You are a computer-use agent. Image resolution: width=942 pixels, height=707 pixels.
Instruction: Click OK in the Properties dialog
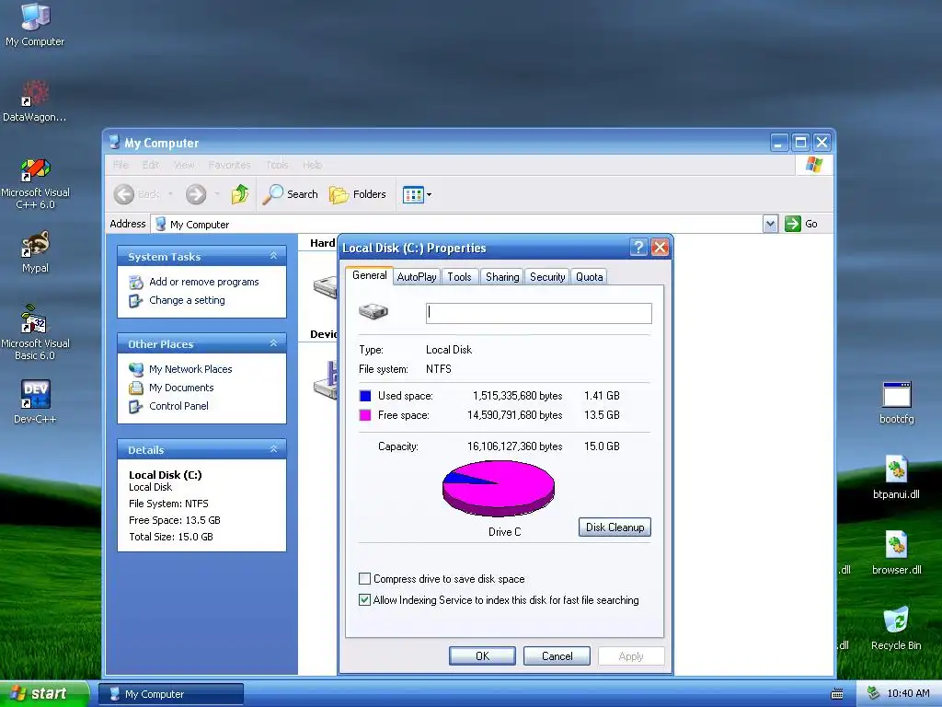coord(482,655)
